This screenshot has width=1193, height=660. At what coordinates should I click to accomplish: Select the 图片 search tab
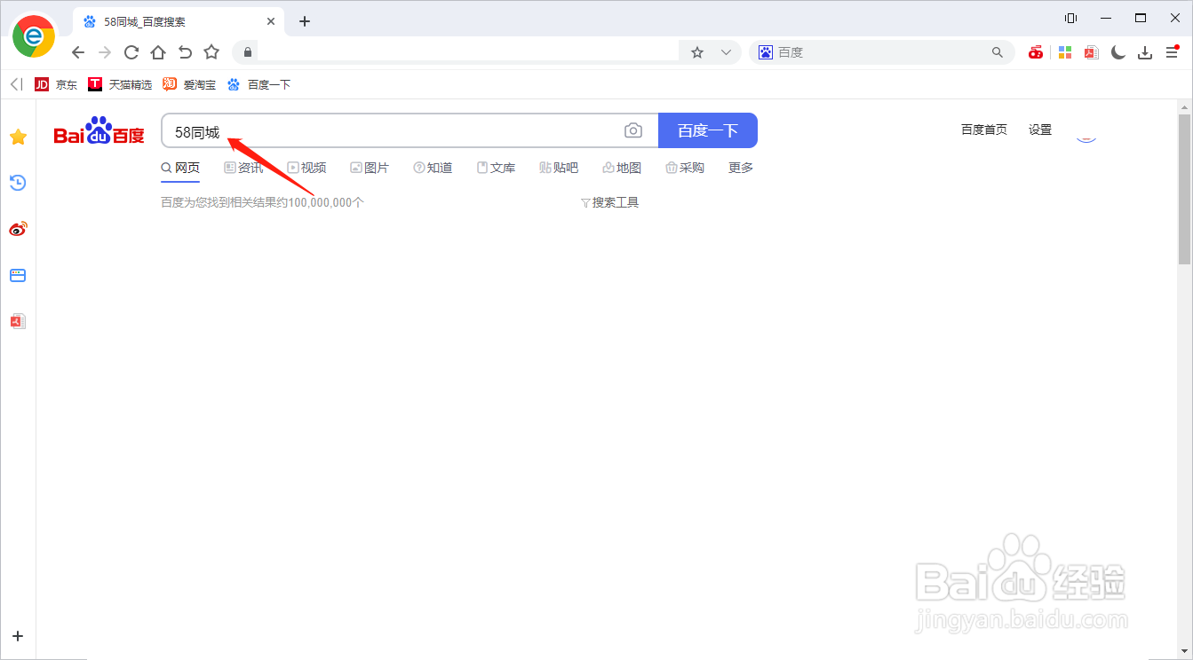(370, 168)
